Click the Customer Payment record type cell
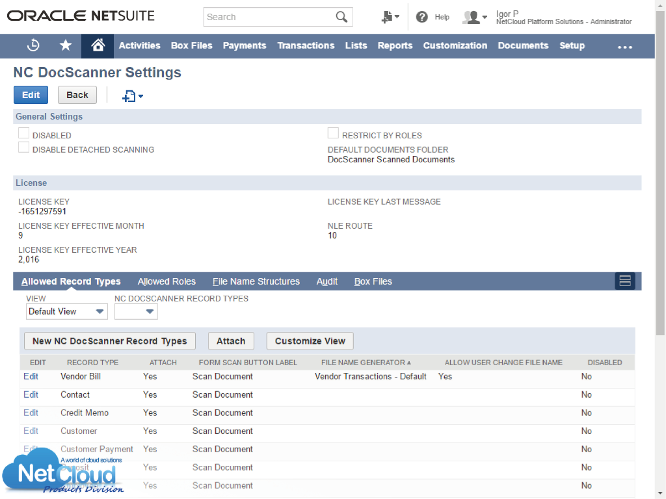 point(97,449)
